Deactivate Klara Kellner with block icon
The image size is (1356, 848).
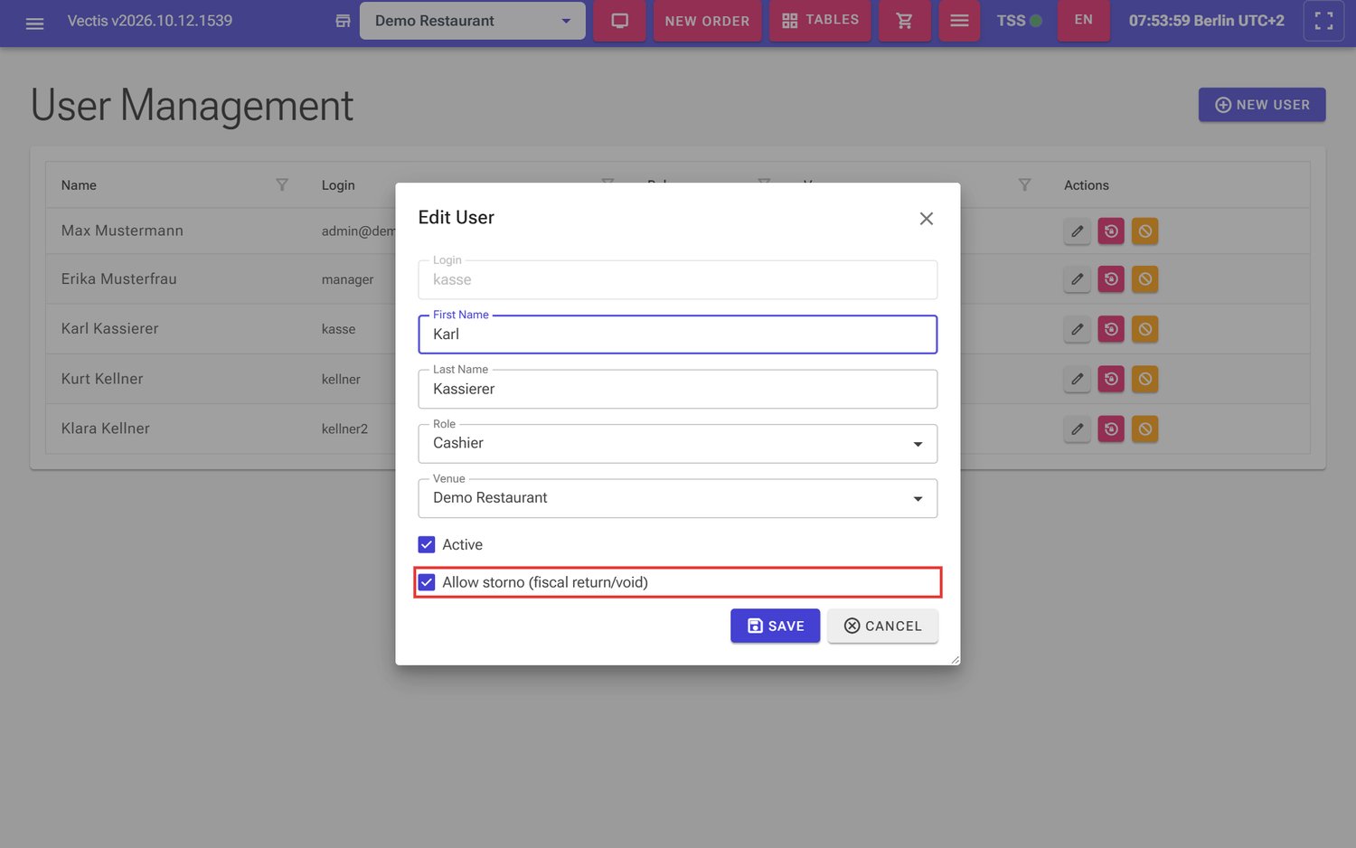[x=1144, y=429]
